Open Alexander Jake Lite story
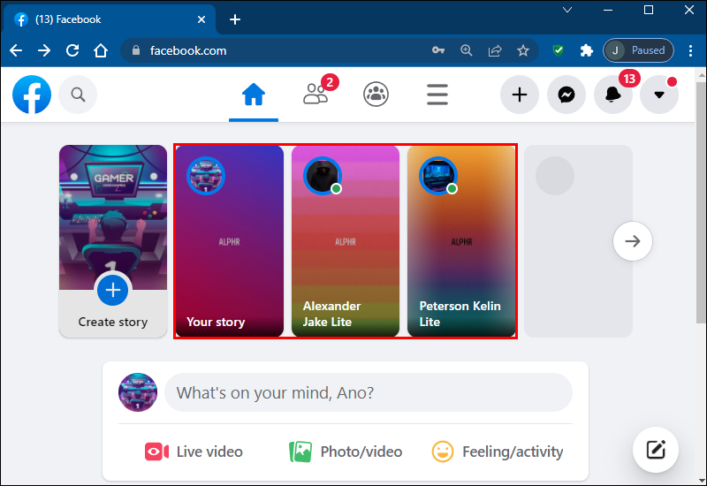707x486 pixels. 346,241
